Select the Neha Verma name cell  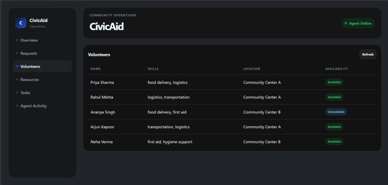click(x=102, y=142)
